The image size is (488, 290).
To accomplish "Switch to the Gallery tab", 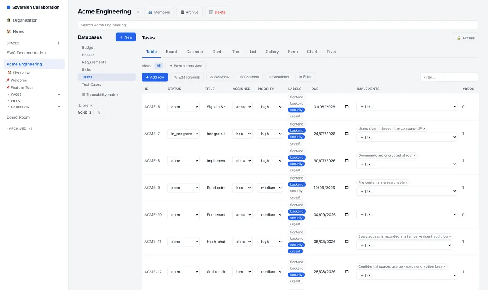I will click(x=272, y=52).
